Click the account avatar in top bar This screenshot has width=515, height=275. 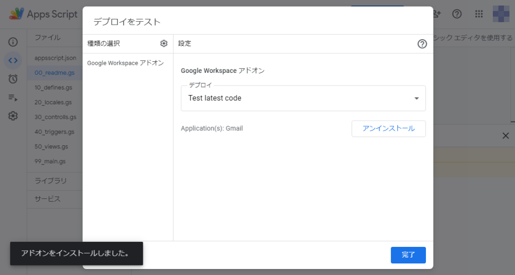click(501, 14)
